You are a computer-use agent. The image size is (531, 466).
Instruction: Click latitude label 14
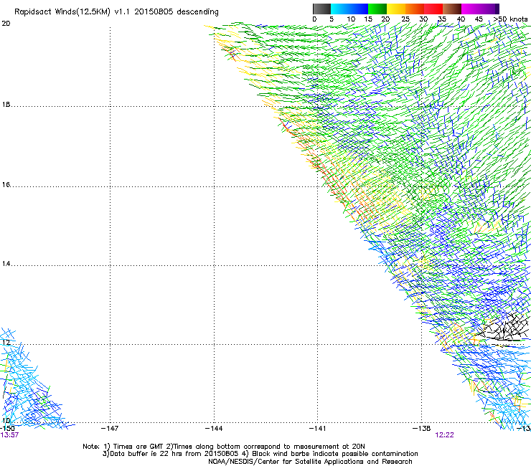(x=6, y=264)
